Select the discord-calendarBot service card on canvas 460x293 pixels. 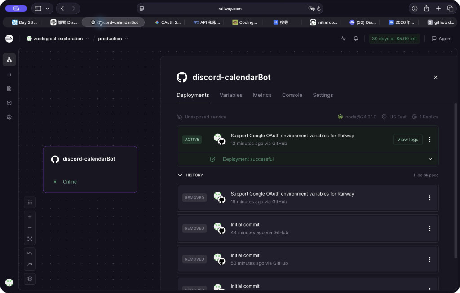tap(90, 170)
